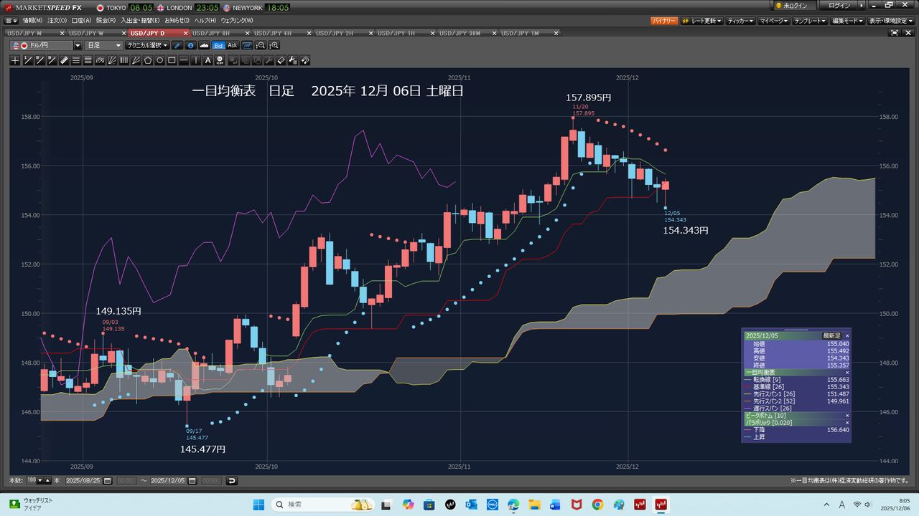
Task: Click the ログイン button
Action: [839, 6]
